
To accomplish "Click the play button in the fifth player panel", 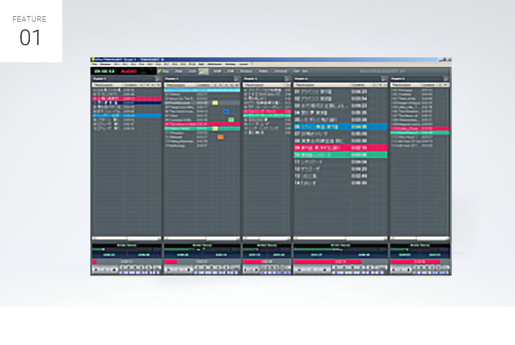I will (394, 270).
